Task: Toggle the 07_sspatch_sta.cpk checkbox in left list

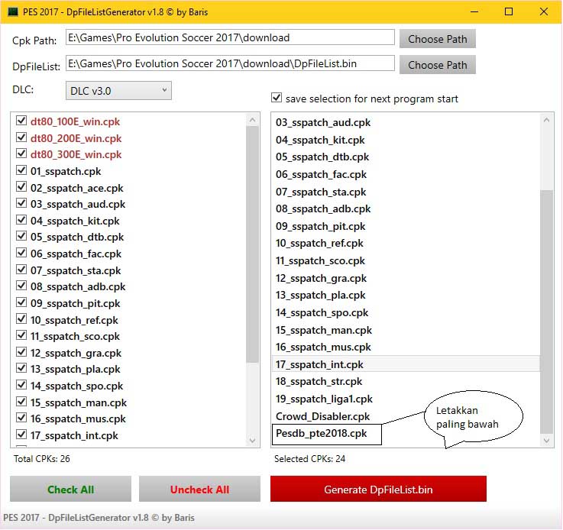Action: [21, 270]
